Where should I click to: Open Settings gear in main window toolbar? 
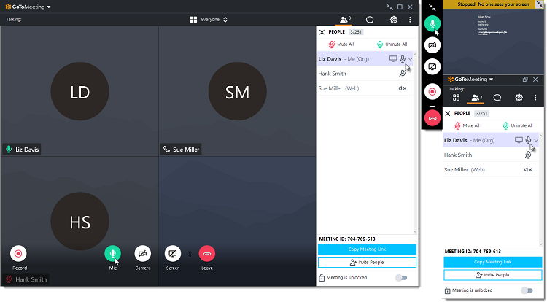click(x=394, y=20)
